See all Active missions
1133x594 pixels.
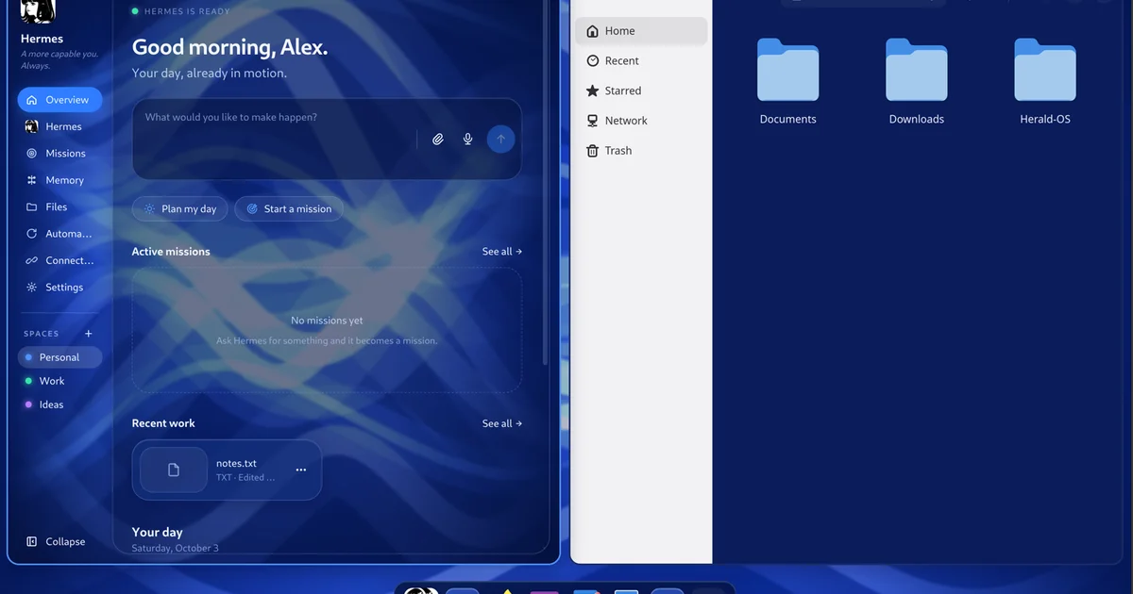(x=502, y=252)
